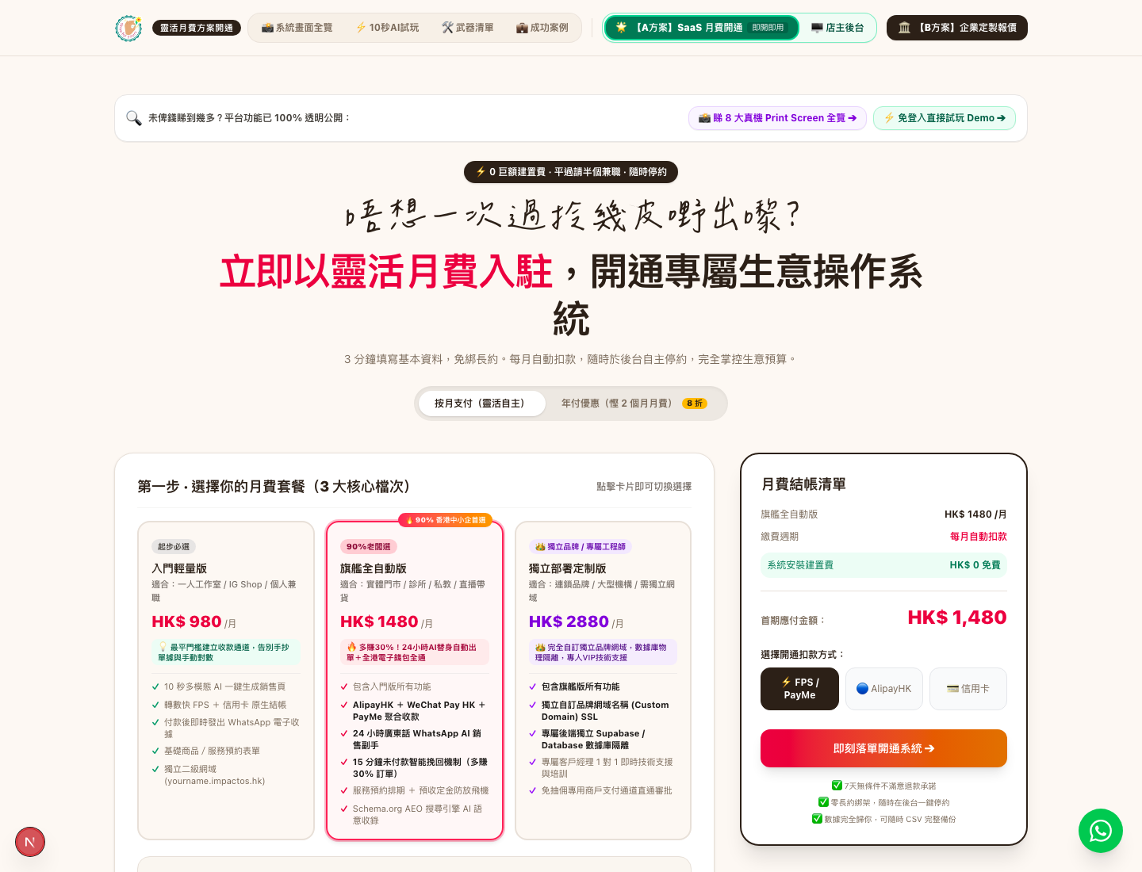Click the 7天無條件不滿意退款承諾 checkmark line
Viewport: 1142px width, 872px height.
click(x=883, y=786)
